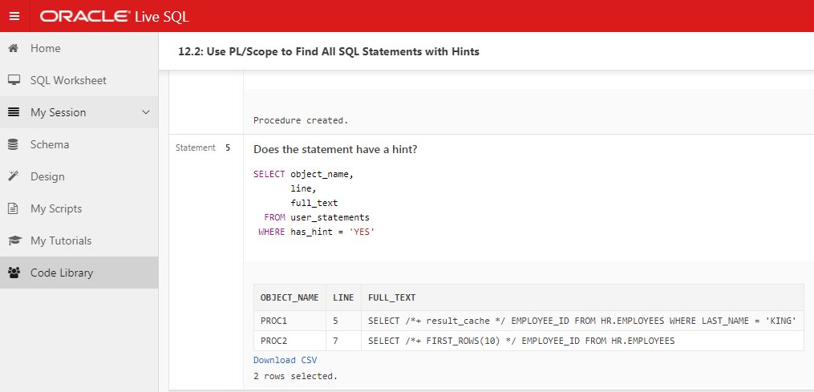Expand the My Session chevron
Screen dimensions: 814x392
(146, 112)
